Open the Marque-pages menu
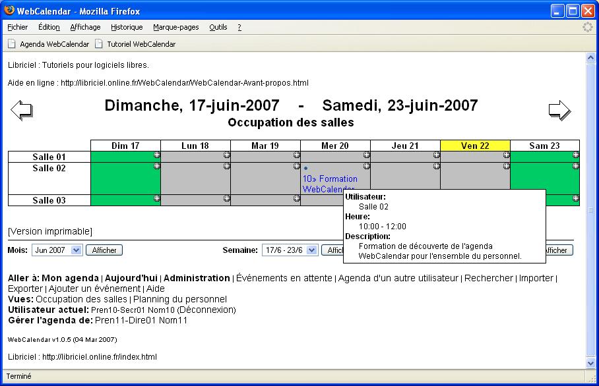The width and height of the screenshot is (599, 386). (176, 27)
